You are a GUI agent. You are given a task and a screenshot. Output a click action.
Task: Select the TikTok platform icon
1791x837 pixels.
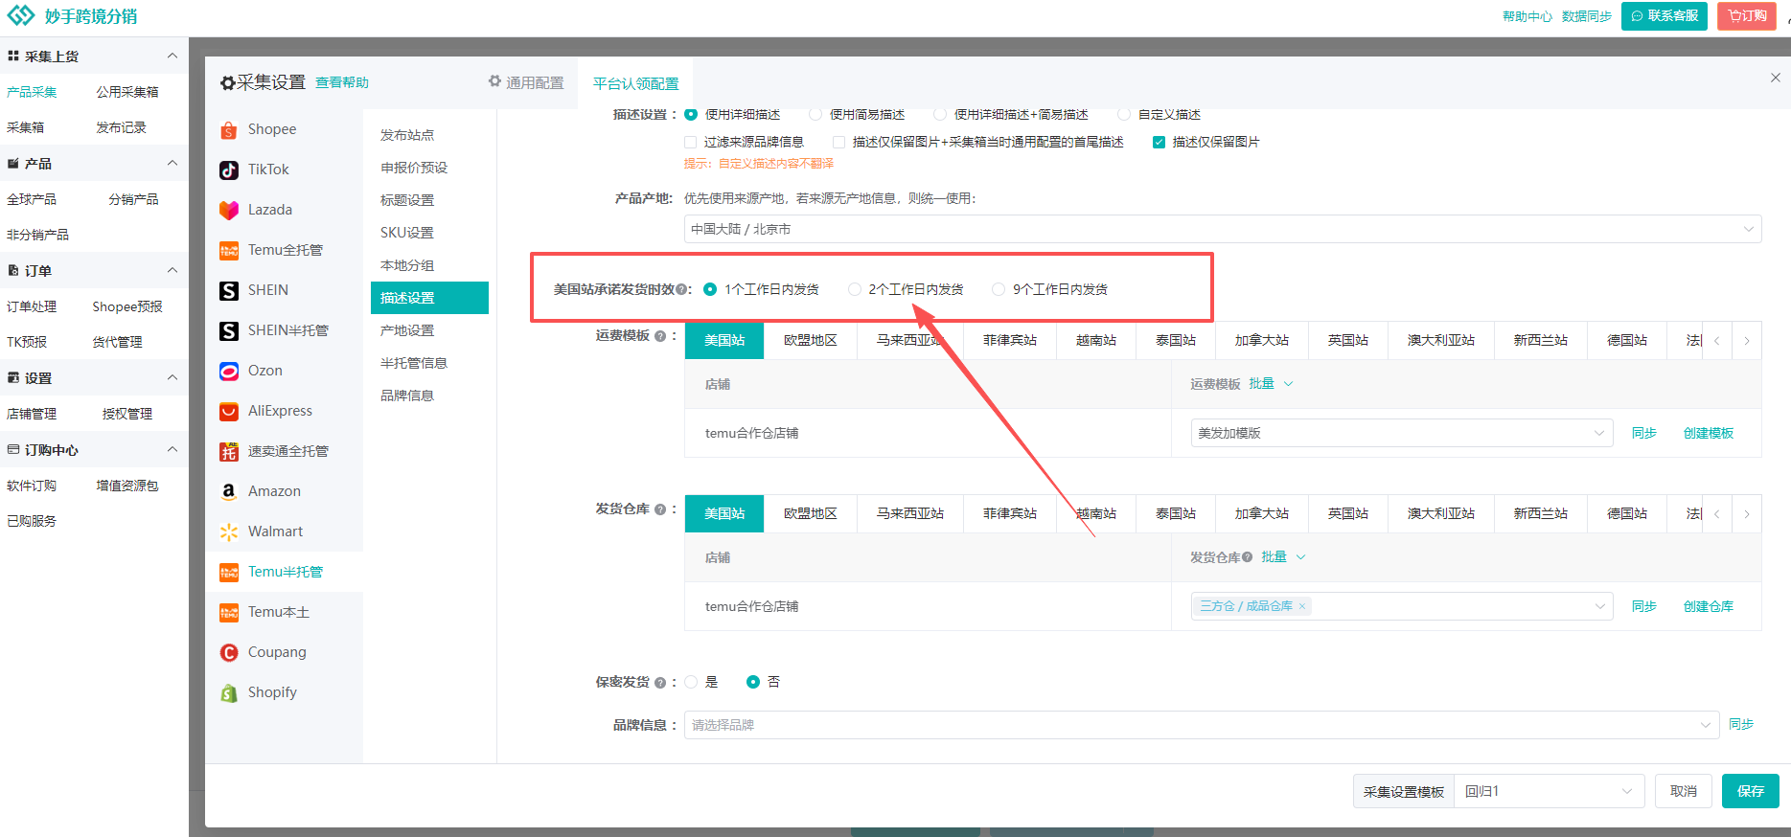(x=229, y=170)
